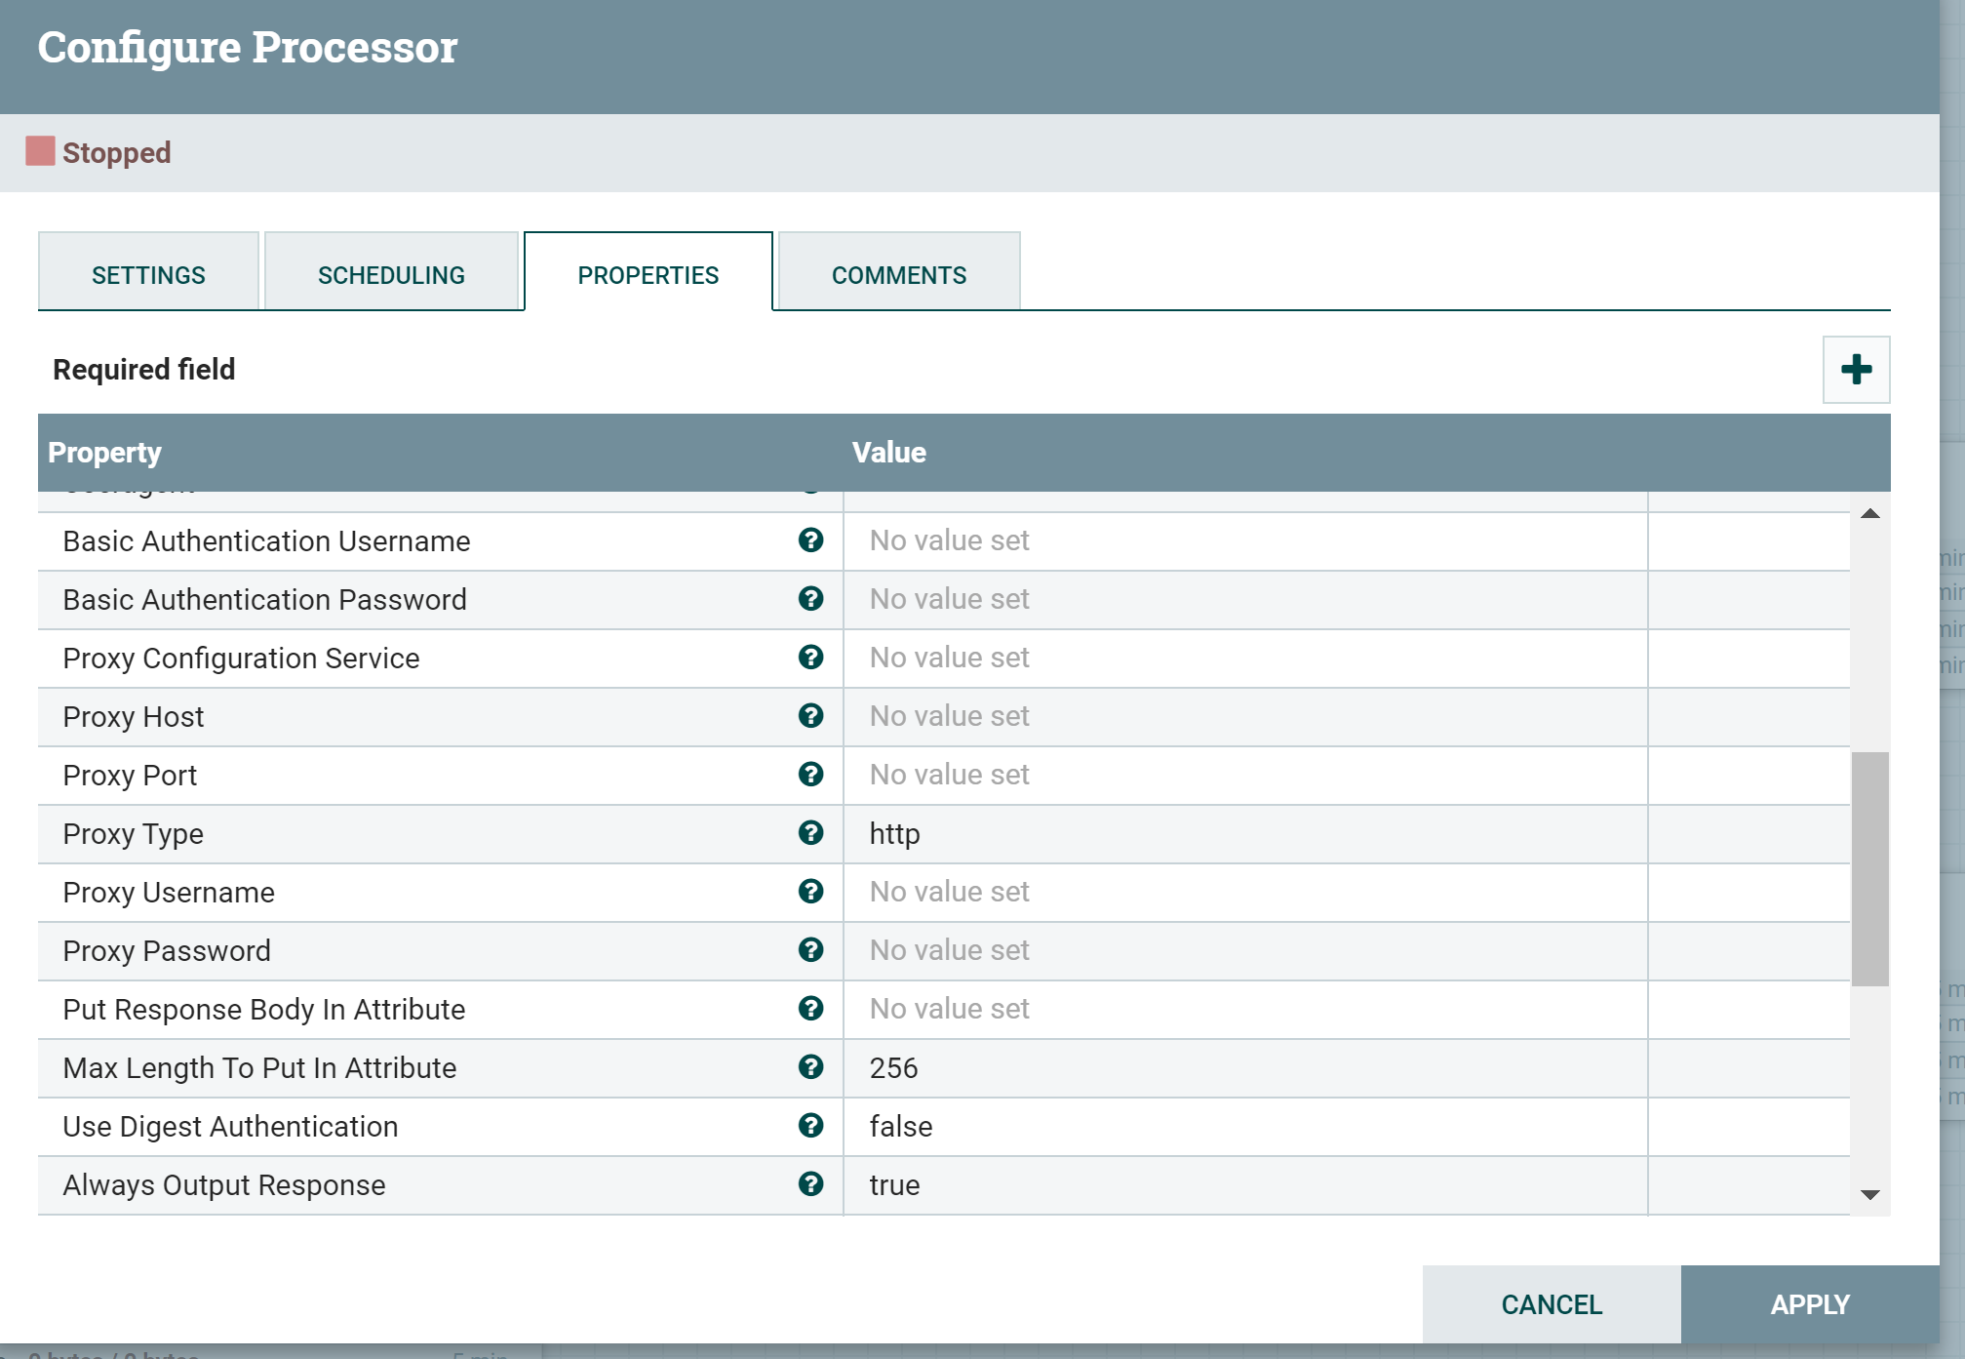Open help for Proxy Host property
1965x1359 pixels.
[x=810, y=716]
